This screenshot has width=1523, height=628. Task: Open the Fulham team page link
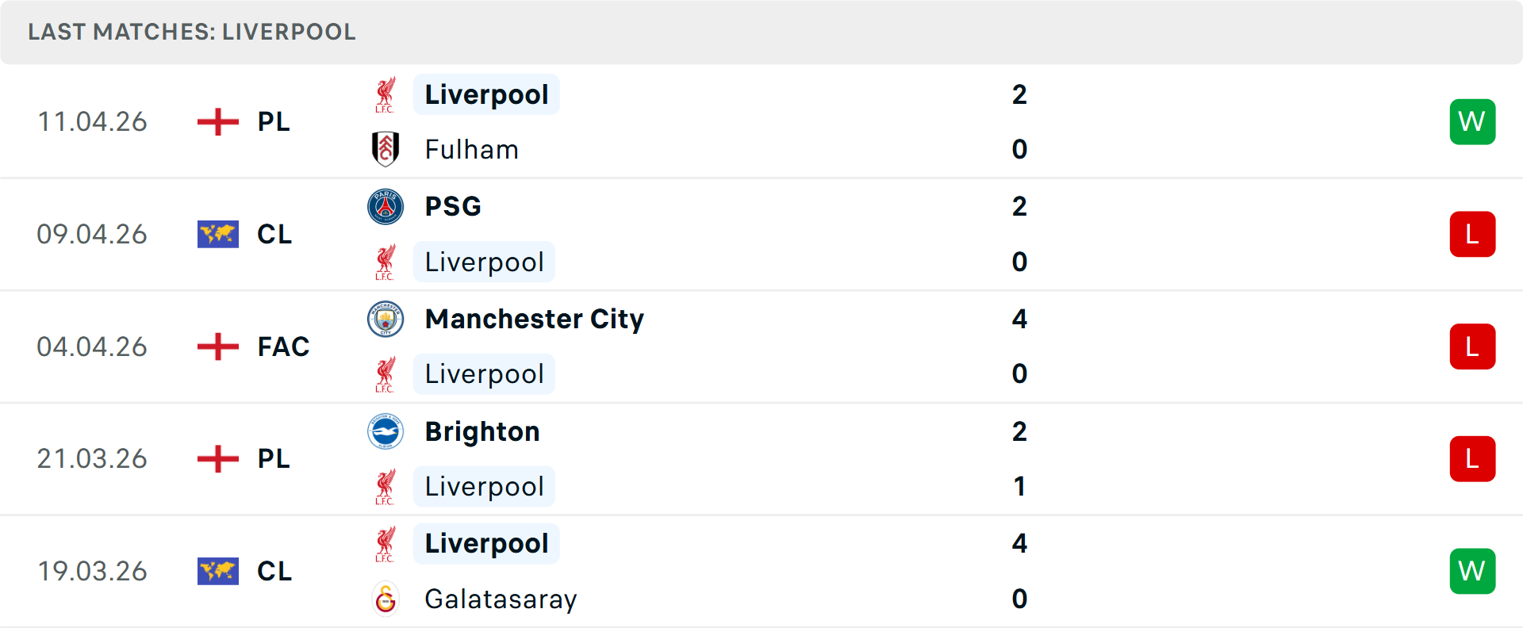click(x=471, y=149)
